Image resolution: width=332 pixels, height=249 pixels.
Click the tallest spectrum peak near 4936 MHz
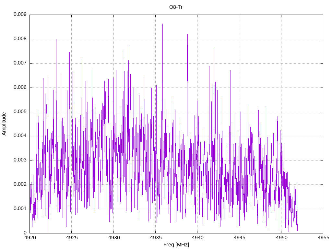pyautogui.click(x=163, y=24)
